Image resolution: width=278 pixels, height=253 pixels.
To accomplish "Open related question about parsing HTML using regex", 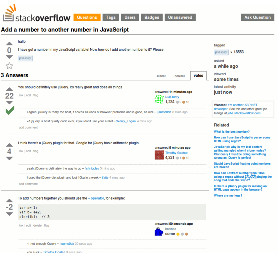I will [x=242, y=139].
